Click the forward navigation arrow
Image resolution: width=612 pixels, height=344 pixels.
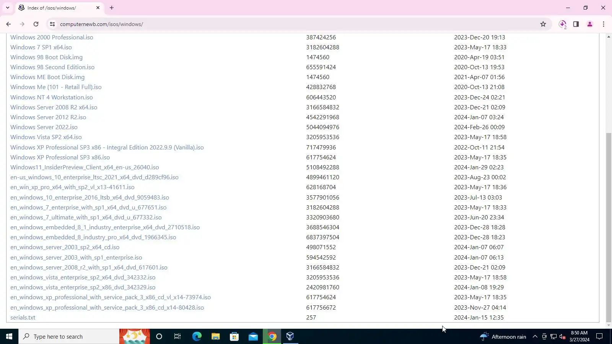click(22, 24)
